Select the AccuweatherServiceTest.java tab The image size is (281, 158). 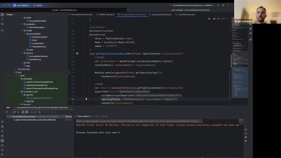point(133,14)
